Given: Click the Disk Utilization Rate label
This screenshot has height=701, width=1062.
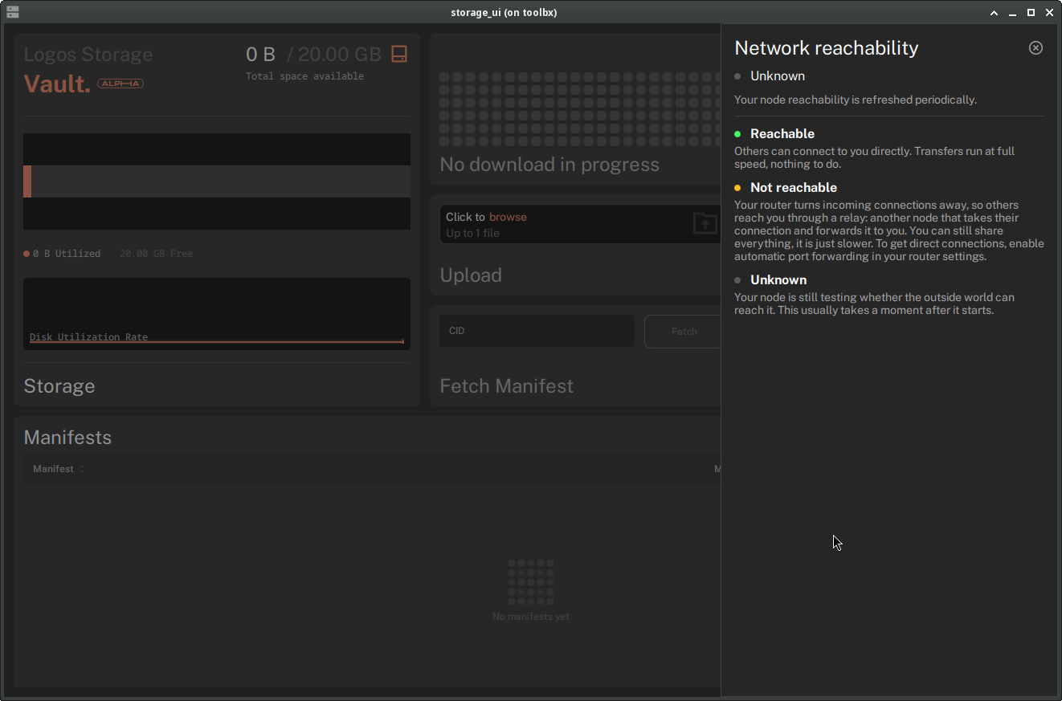Looking at the screenshot, I should [88, 337].
